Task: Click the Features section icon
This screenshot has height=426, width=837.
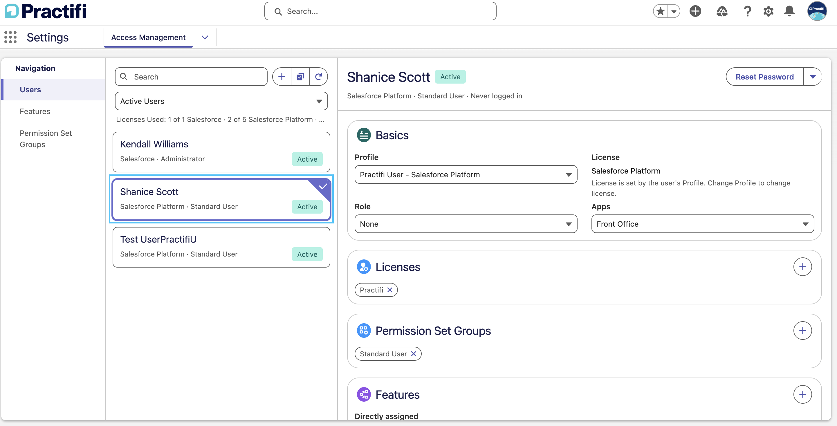Action: [x=364, y=394]
